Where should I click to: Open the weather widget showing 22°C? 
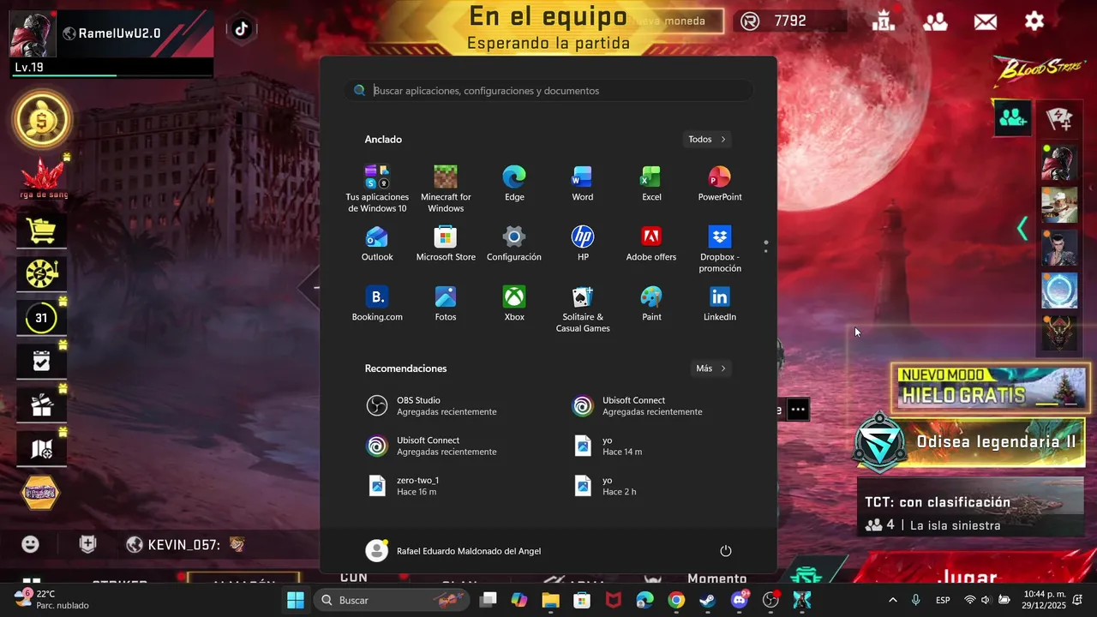(51, 600)
